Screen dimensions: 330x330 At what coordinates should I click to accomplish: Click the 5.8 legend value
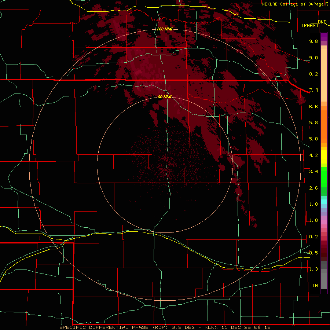pos(313,123)
